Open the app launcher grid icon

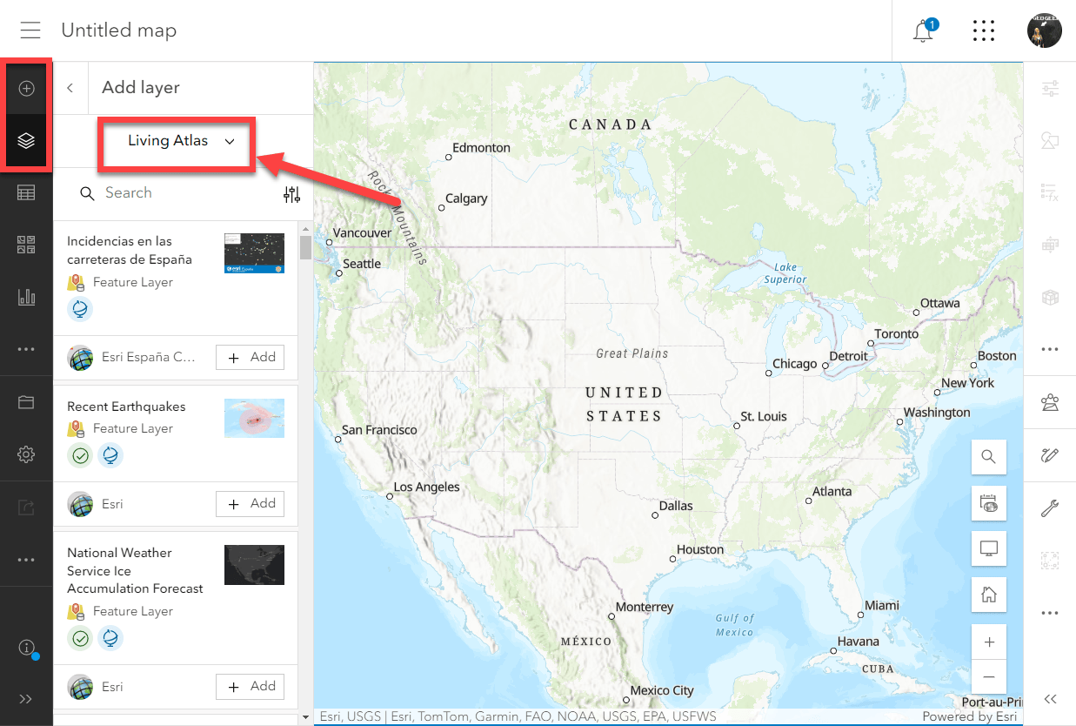click(x=983, y=31)
